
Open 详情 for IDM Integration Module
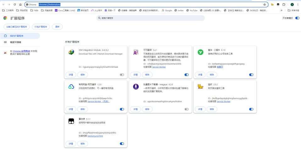tap(71, 75)
